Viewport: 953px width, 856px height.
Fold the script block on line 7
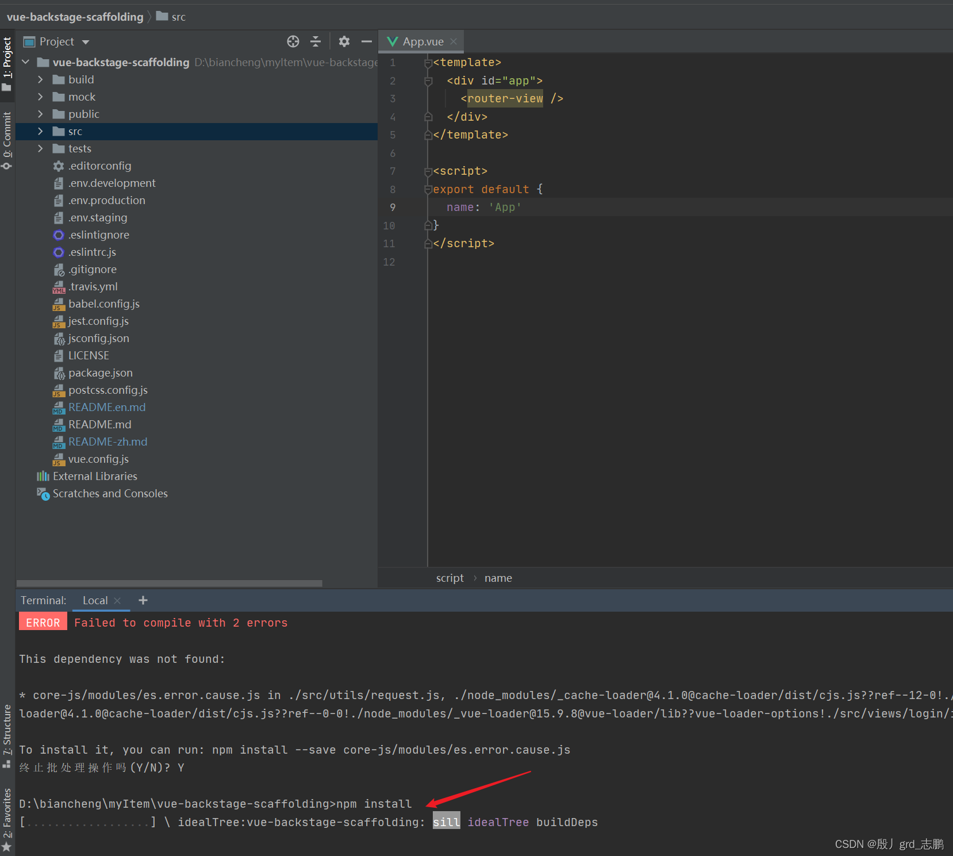coord(428,171)
